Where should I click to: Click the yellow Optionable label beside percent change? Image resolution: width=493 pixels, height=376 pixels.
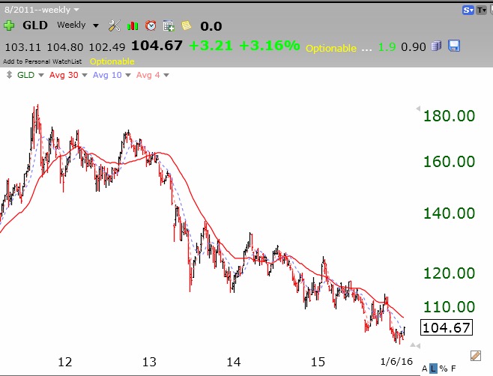(331, 48)
